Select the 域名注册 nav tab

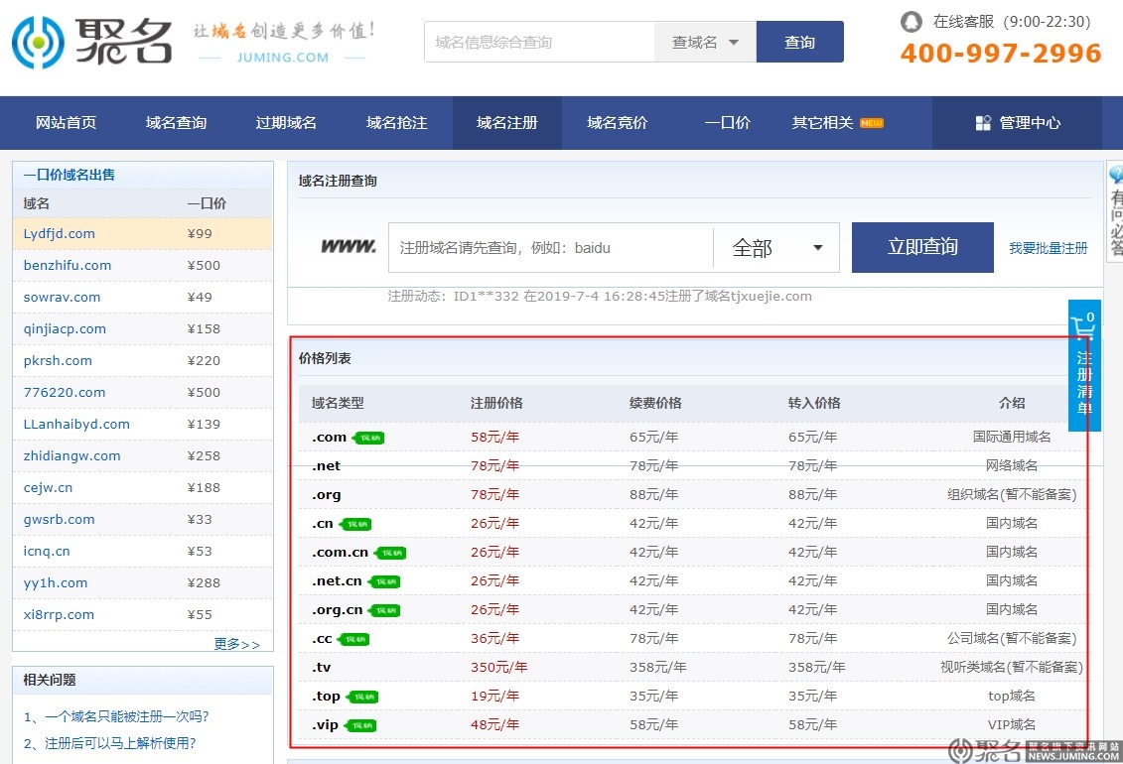pos(507,123)
